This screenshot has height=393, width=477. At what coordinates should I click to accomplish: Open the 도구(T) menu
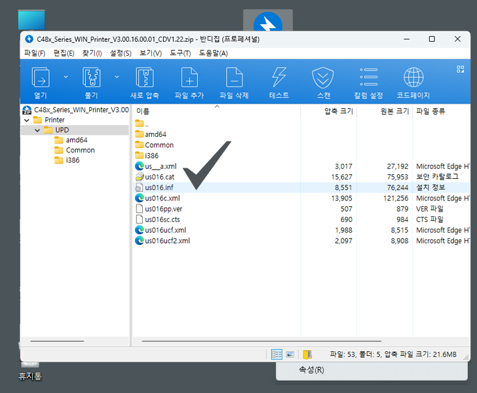click(180, 53)
